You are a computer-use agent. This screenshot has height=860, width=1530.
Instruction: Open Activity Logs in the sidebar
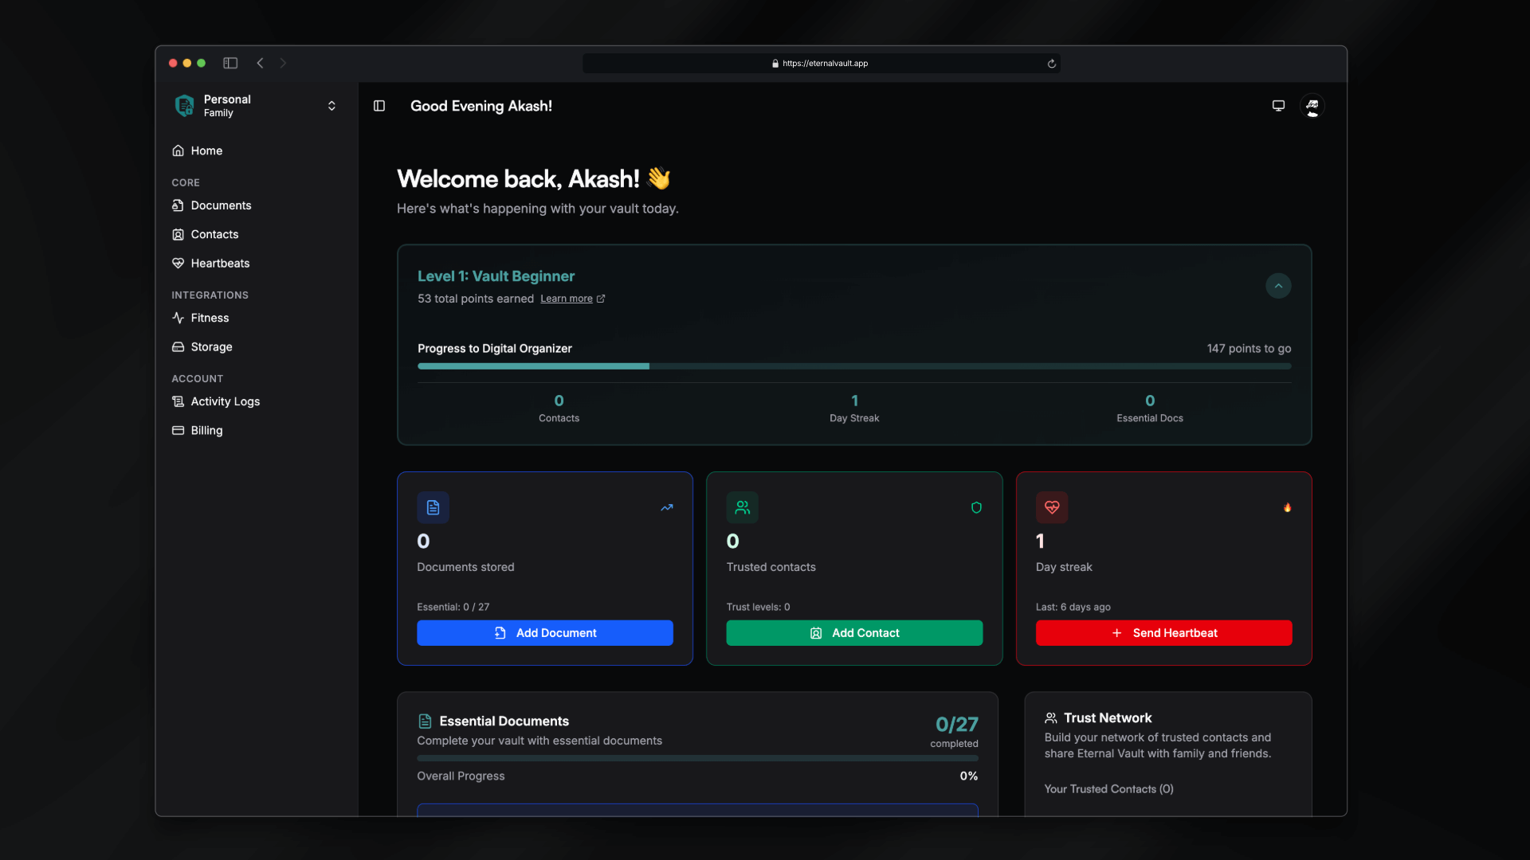(x=225, y=401)
